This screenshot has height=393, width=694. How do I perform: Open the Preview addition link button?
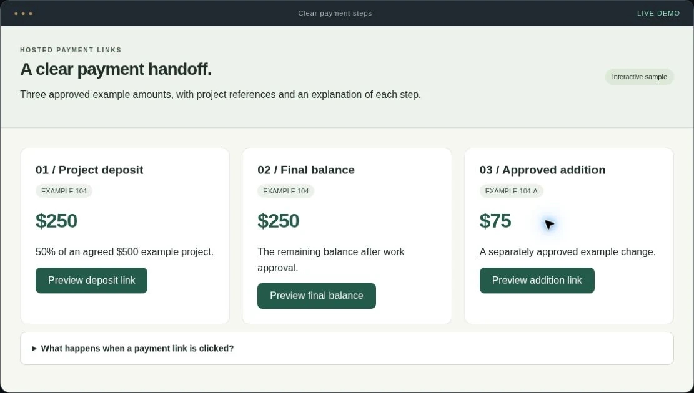537,280
